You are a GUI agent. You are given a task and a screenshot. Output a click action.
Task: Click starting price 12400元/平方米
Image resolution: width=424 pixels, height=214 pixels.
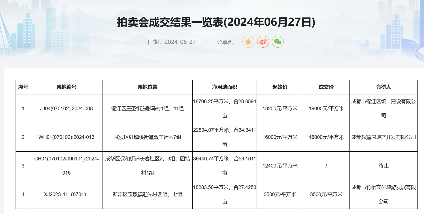tap(280, 166)
